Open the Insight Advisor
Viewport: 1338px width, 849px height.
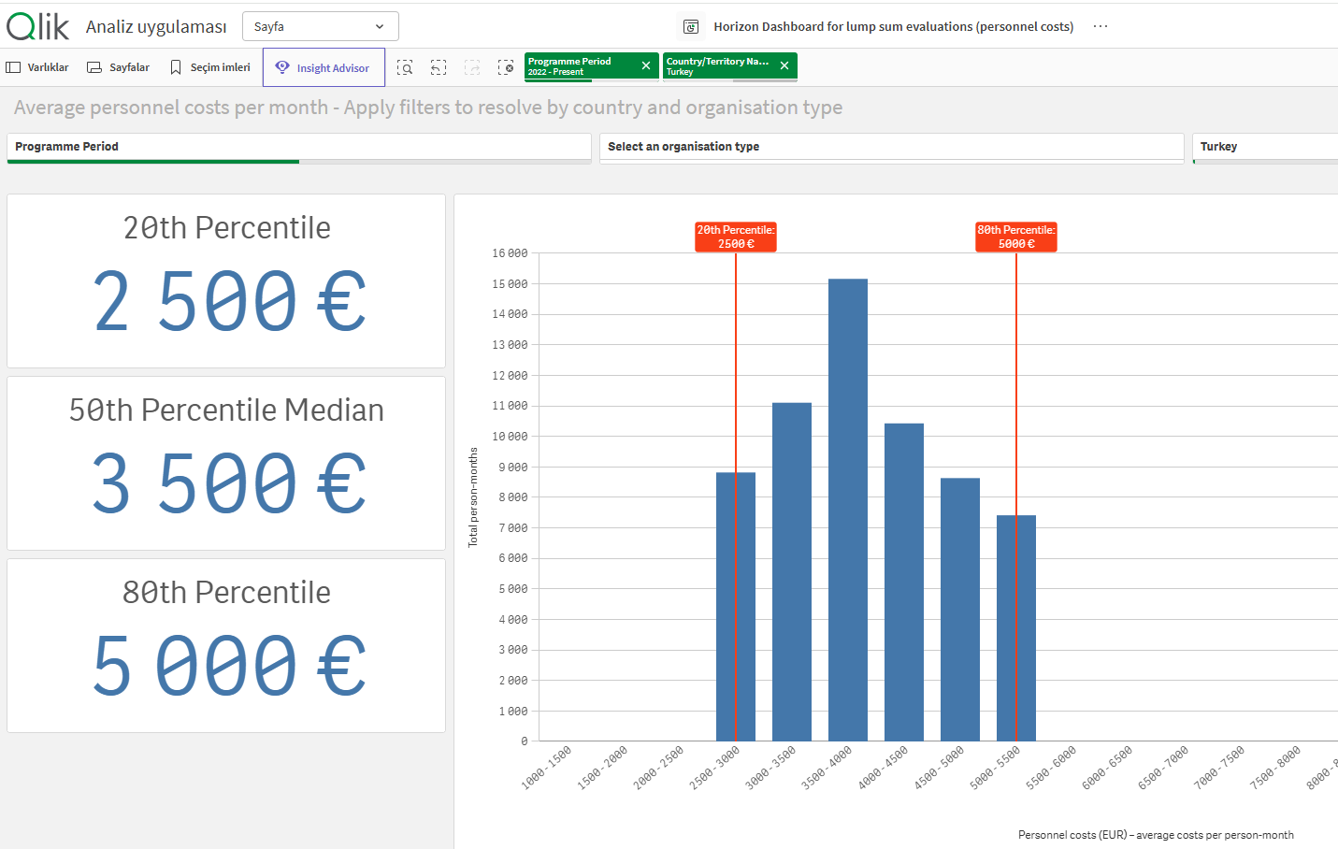(324, 67)
